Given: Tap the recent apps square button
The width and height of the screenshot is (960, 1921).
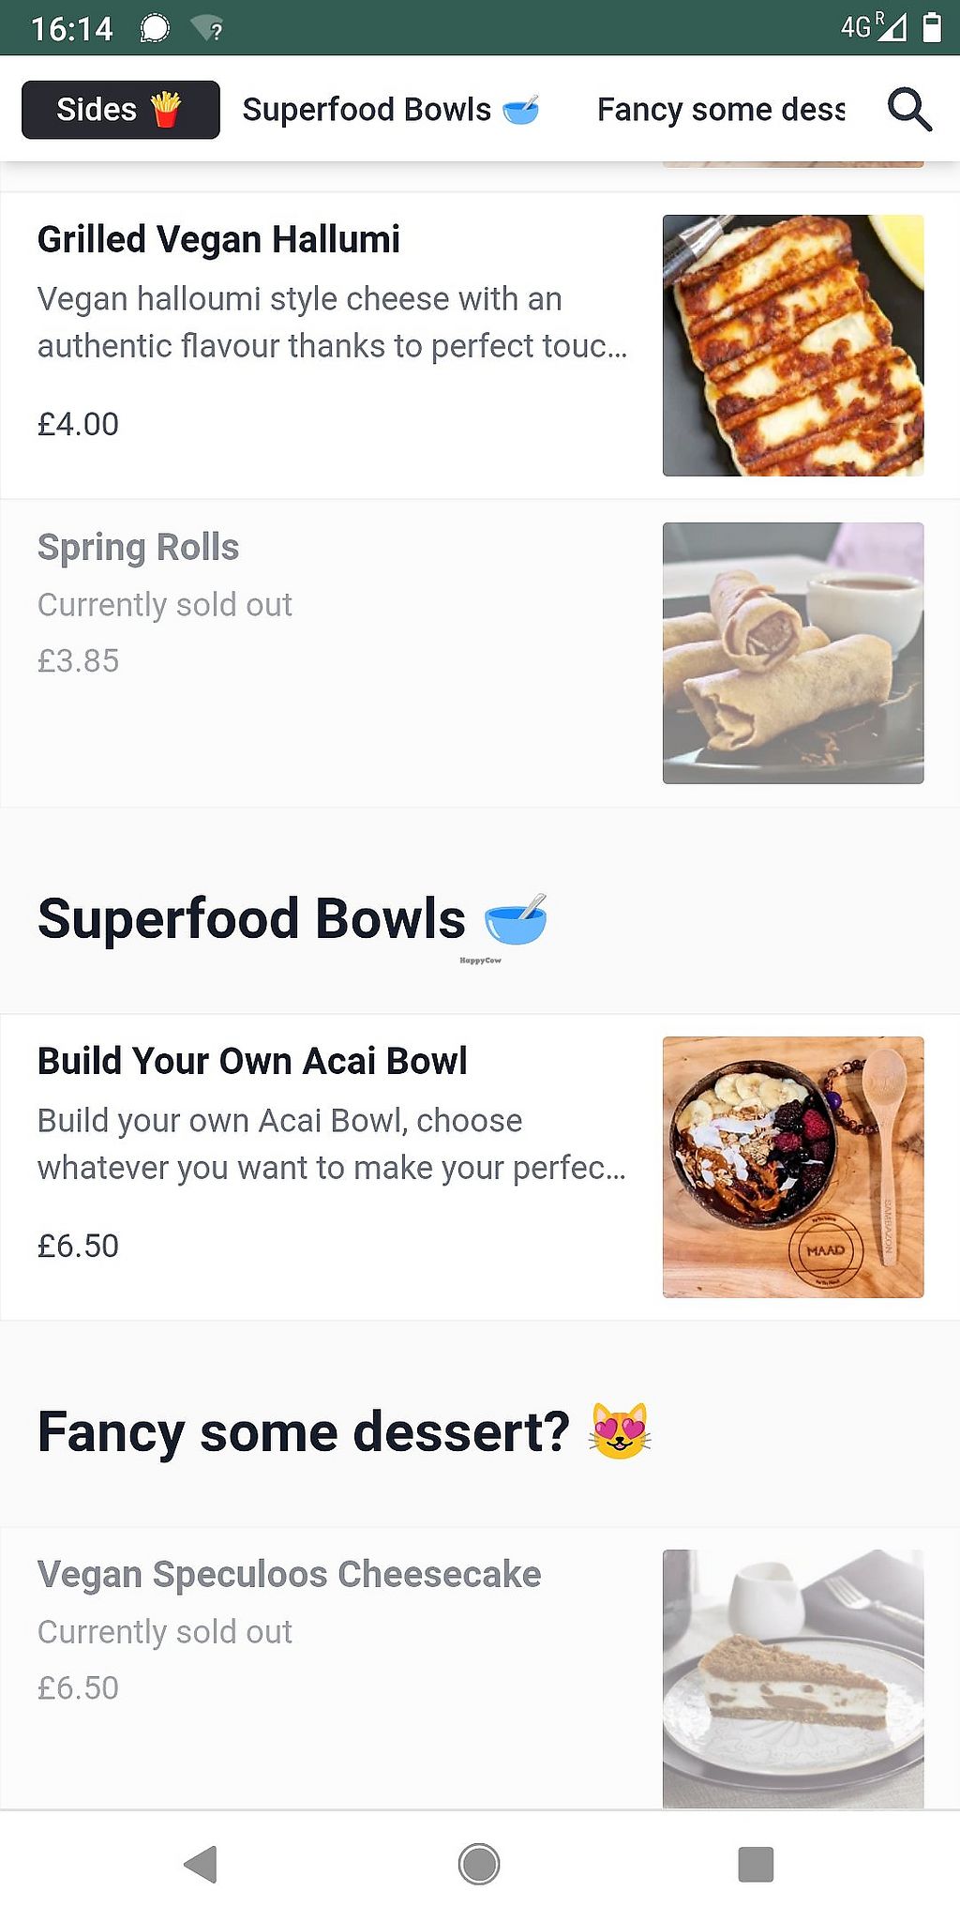Looking at the screenshot, I should (x=756, y=1864).
